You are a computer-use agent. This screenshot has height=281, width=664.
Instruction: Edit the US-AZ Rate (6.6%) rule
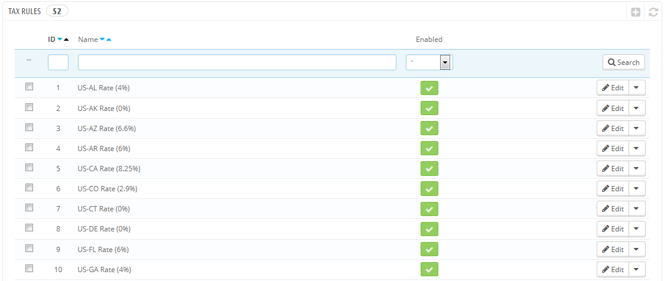click(x=613, y=128)
